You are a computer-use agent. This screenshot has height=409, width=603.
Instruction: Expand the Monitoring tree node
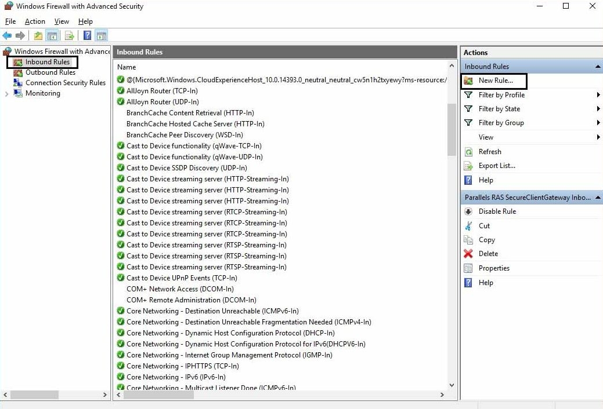tap(6, 93)
